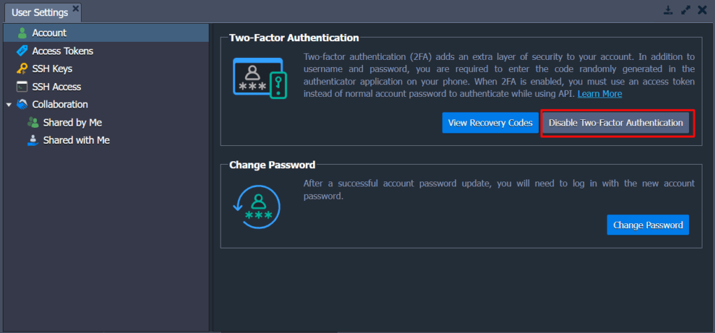Switch to the User Settings tab
The width and height of the screenshot is (715, 333).
pos(40,13)
